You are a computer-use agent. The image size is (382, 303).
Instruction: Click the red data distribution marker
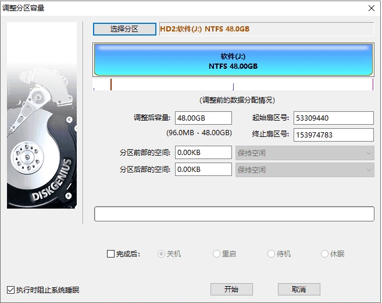111,84
